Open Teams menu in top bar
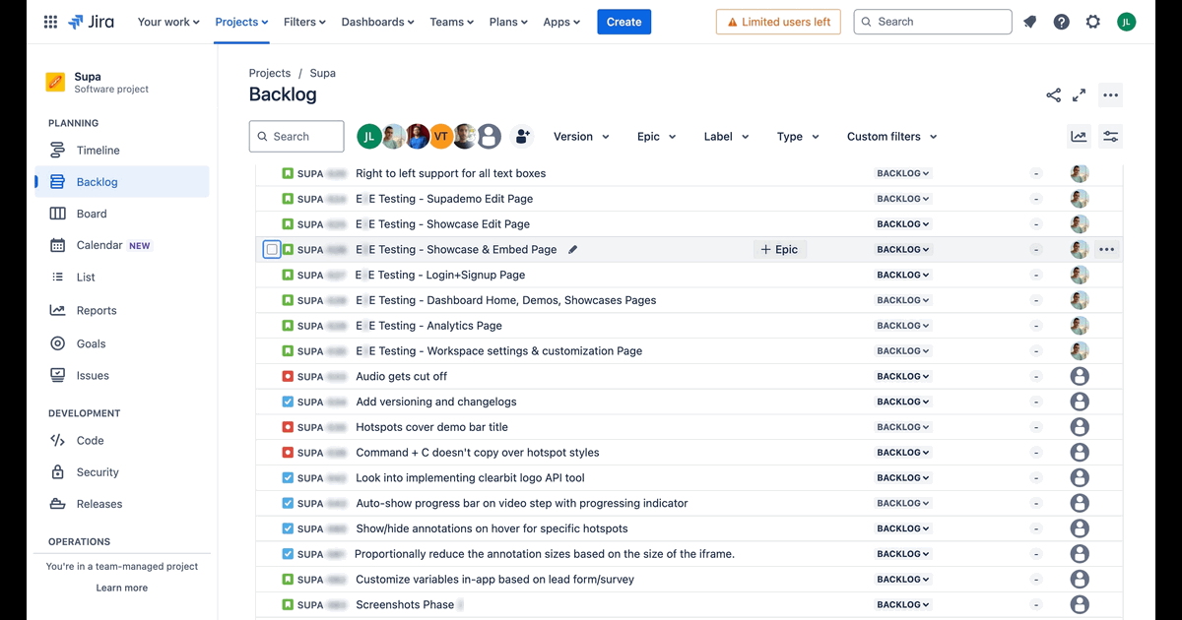Screen dimensions: 1182x620 pyautogui.click(x=451, y=22)
